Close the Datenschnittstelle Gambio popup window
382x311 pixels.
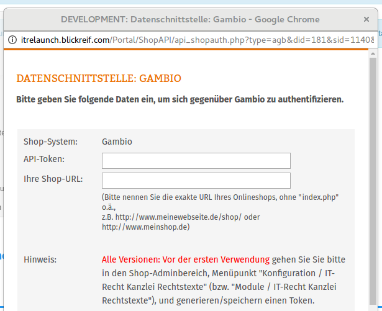(x=366, y=19)
